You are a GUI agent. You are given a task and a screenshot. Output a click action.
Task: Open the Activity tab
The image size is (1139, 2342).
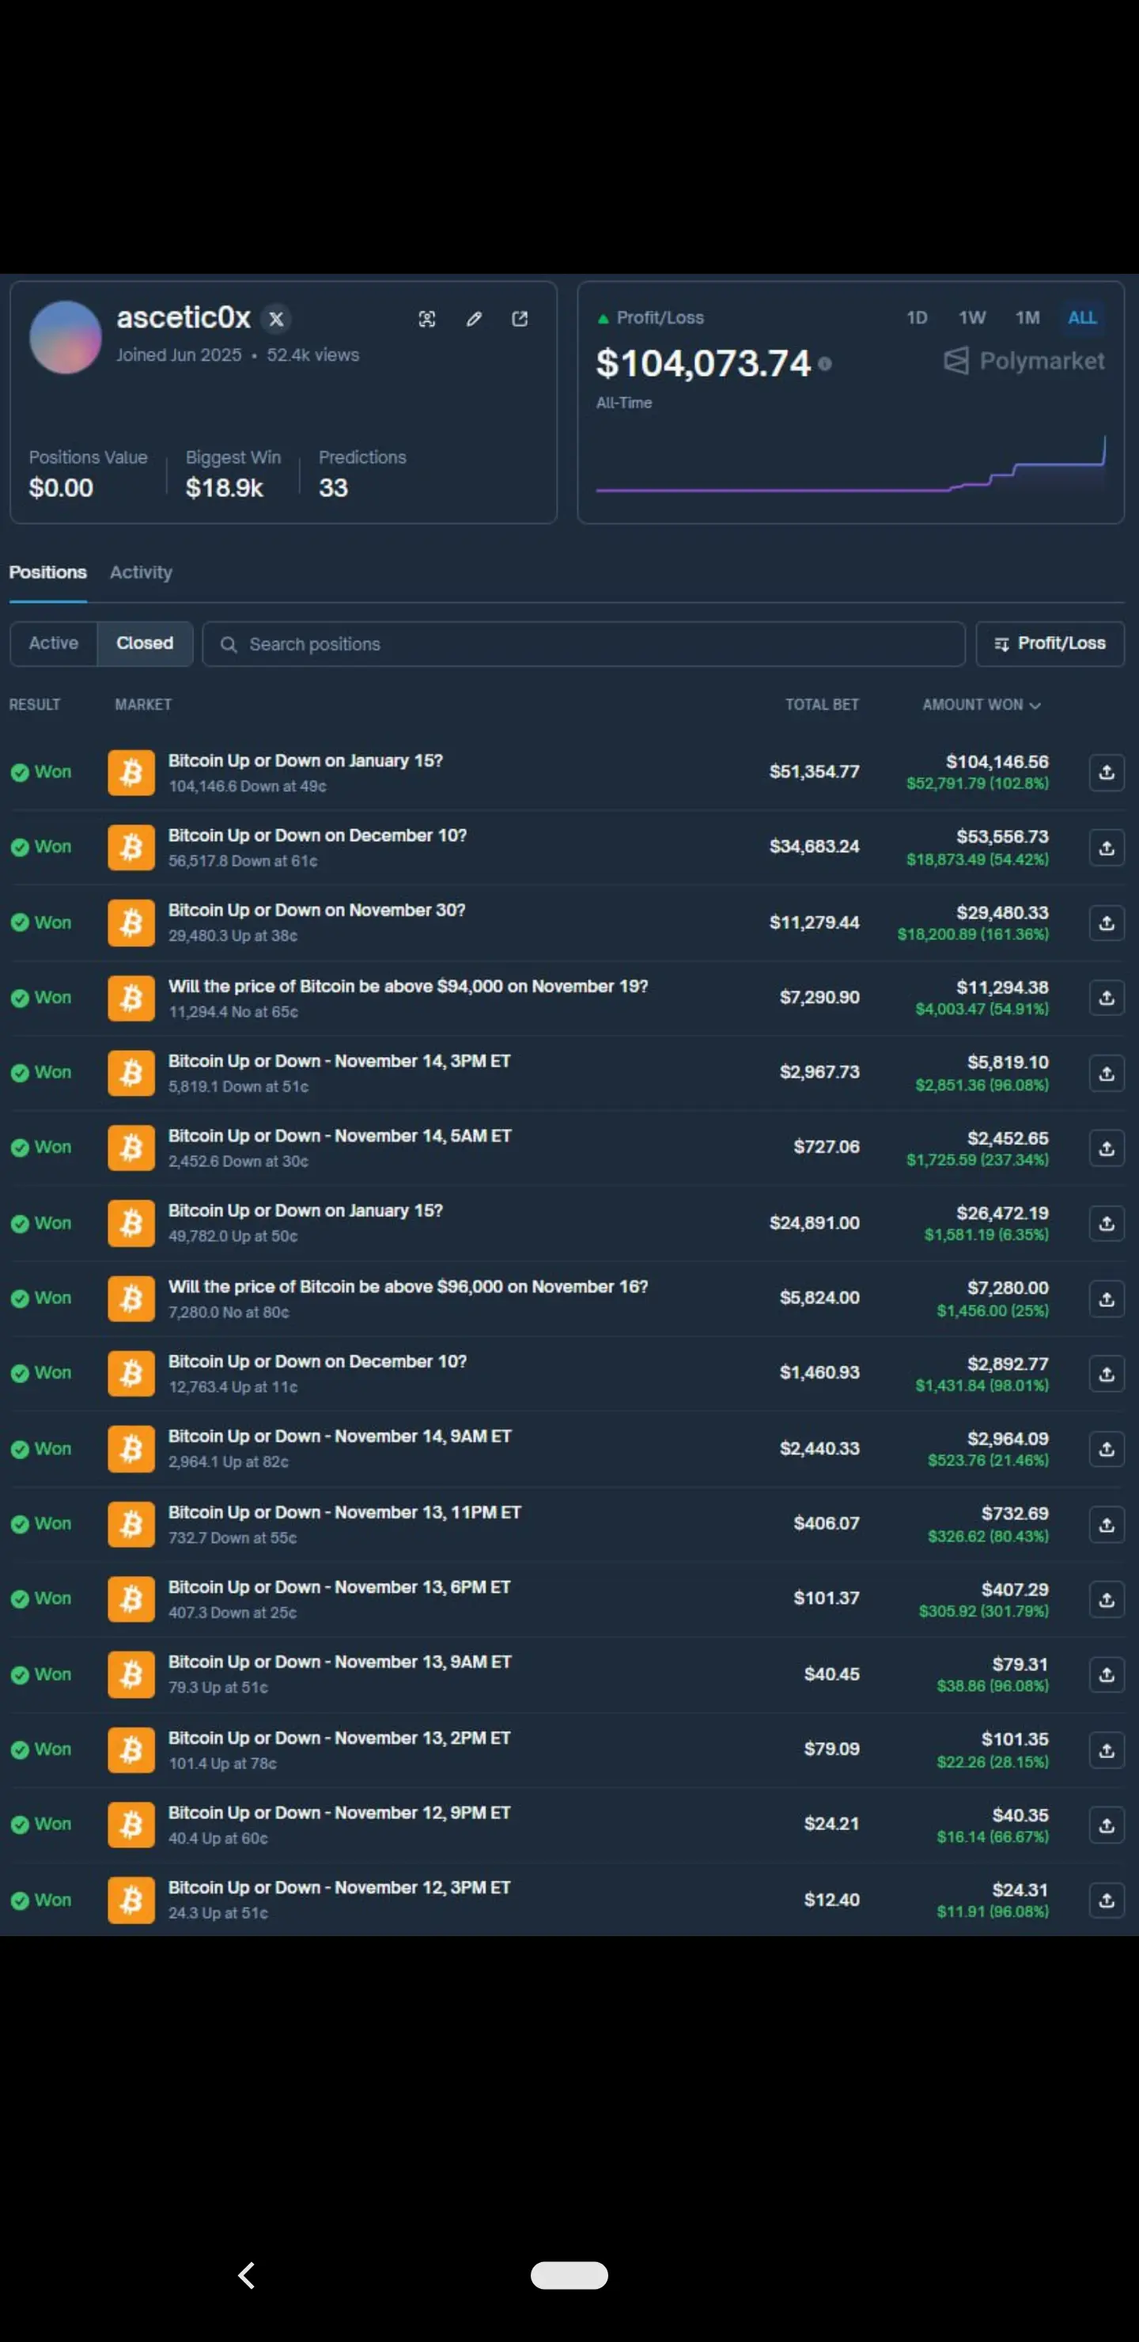(x=141, y=573)
